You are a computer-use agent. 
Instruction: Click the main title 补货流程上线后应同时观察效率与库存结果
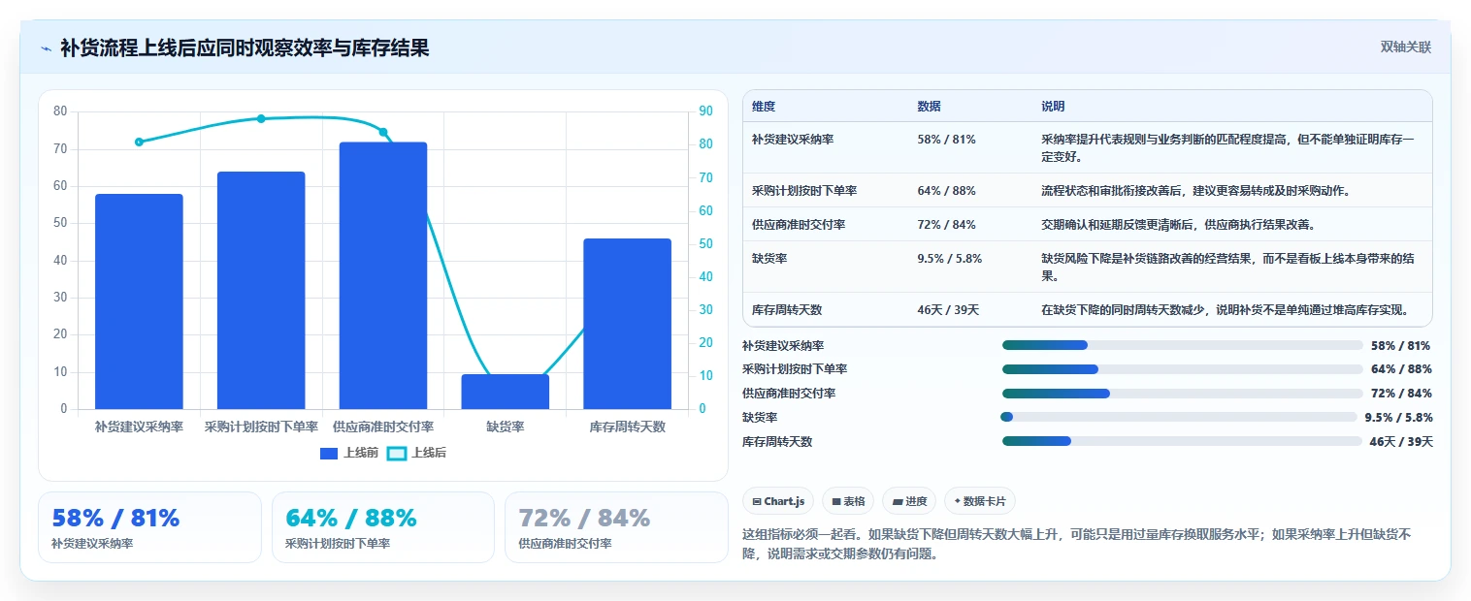245,48
